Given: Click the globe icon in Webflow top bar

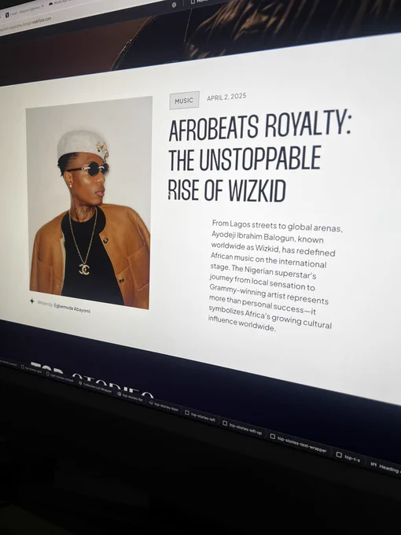Looking at the screenshot, I should click(175, 5).
